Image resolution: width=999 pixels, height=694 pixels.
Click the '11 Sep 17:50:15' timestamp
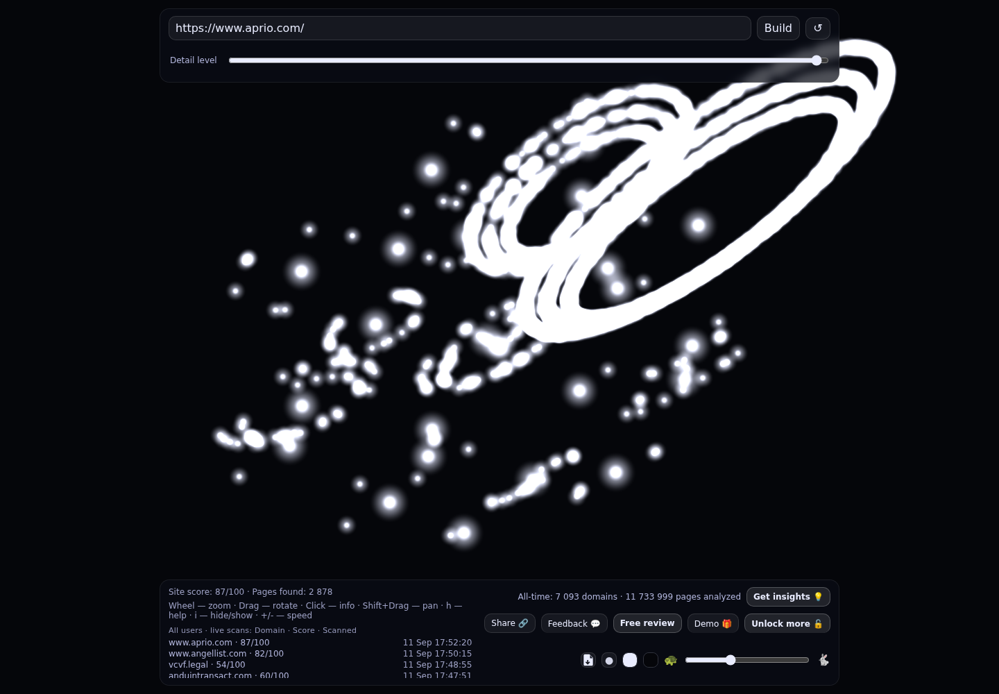pos(437,654)
